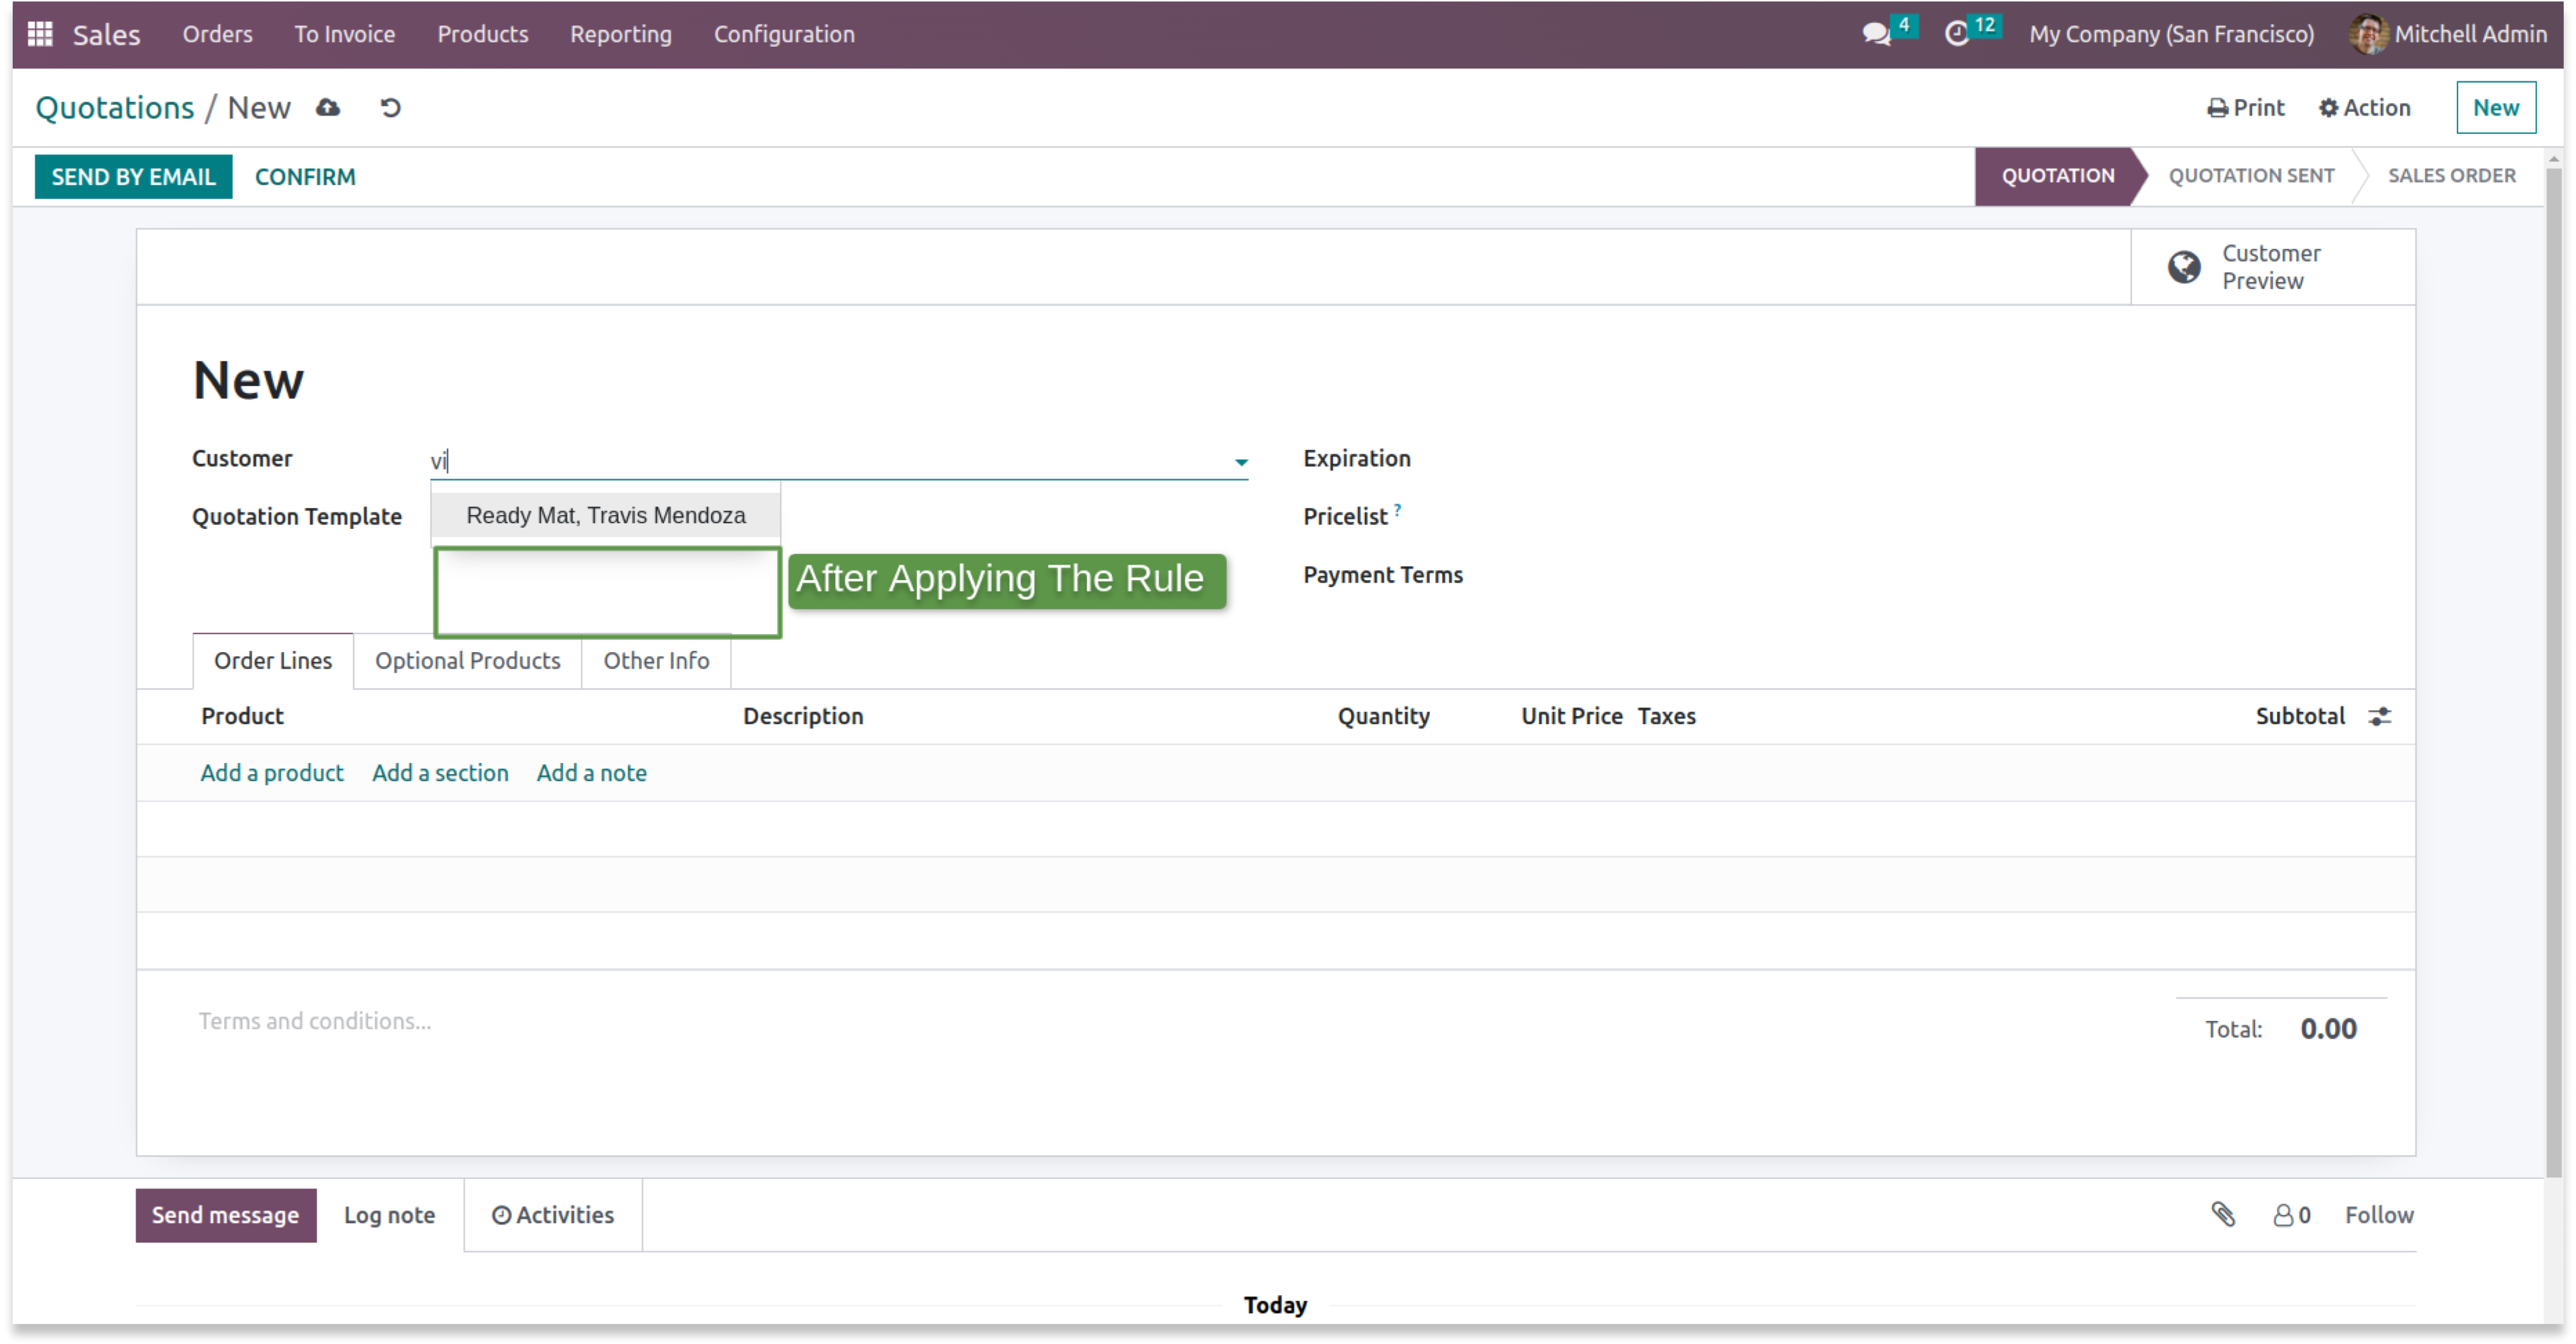The width and height of the screenshot is (2576, 1344).
Task: Open the activities clock icon
Action: tap(1957, 34)
